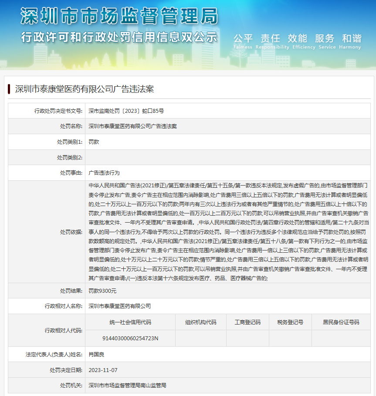Image resolution: width=376 pixels, height=396 pixels.
Task: Select 深圳市泰康堂医药有限公司 in the 行政相对人名称 row
Action: [x=120, y=306]
